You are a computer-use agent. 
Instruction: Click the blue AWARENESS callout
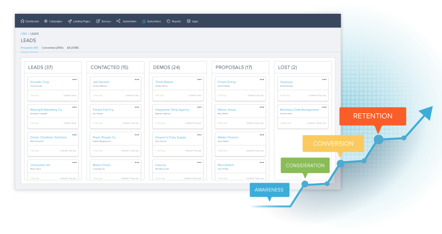coord(269,189)
